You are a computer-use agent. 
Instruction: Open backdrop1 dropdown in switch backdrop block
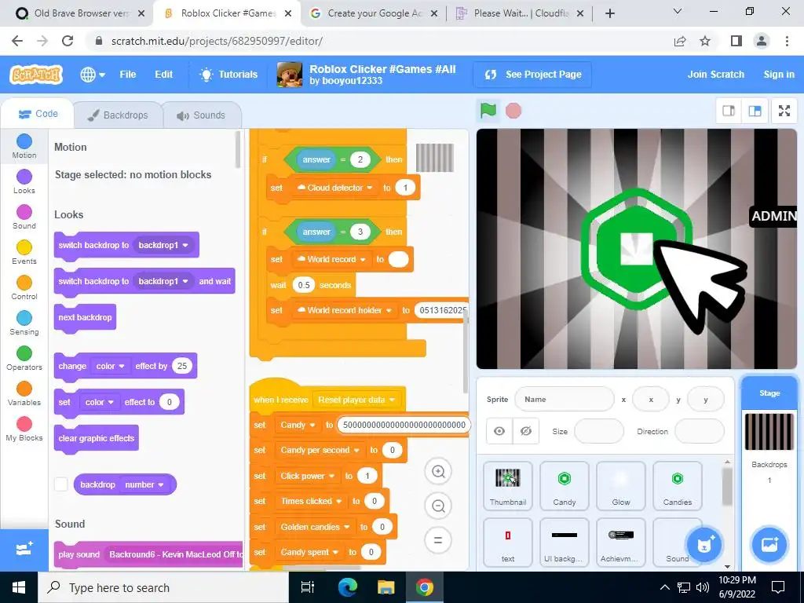[x=163, y=245]
